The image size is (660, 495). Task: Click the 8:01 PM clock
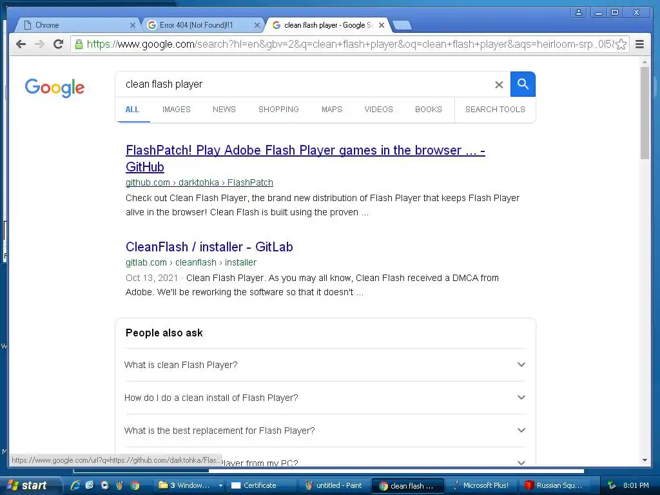pyautogui.click(x=636, y=485)
